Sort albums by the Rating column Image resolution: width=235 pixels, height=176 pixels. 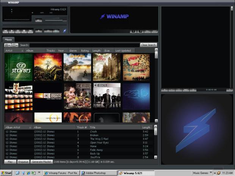point(85,51)
